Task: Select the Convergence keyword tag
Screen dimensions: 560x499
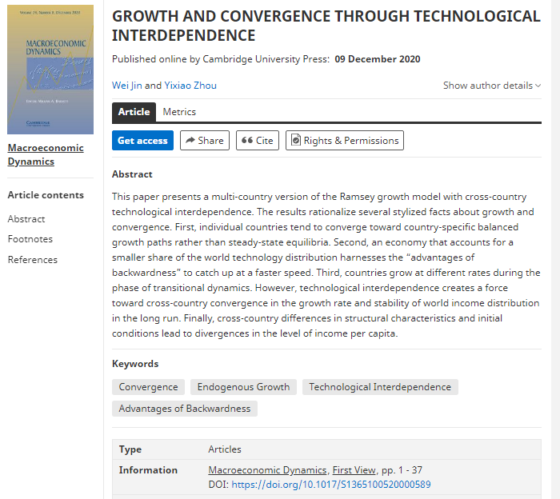Action: pos(149,387)
